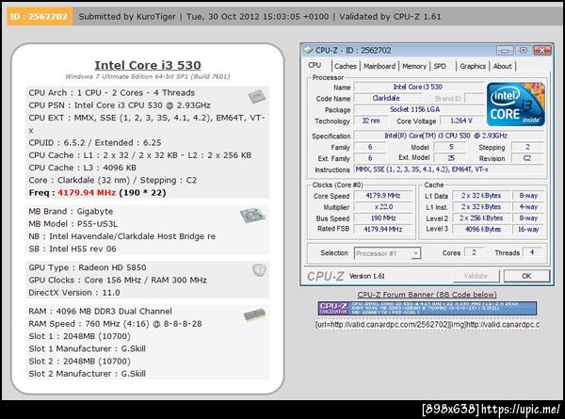Screen dimensions: 565x419
Task: Open the Mainboard tab
Action: pos(379,66)
